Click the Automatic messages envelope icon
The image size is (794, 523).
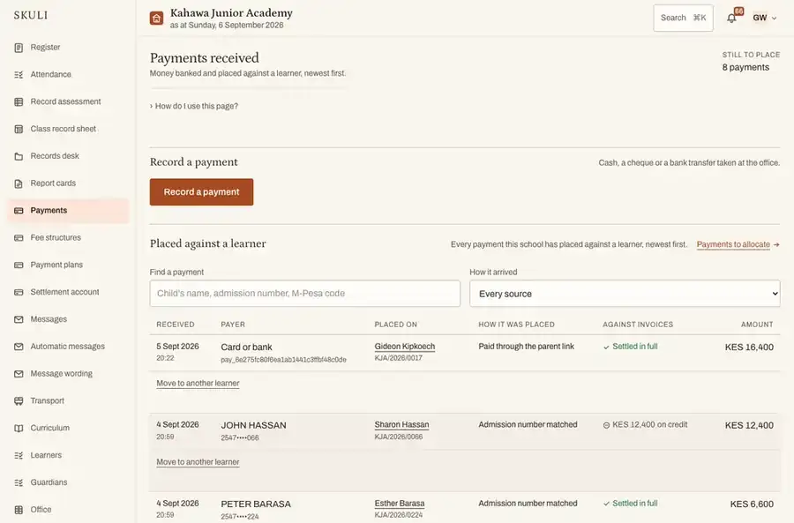(x=19, y=347)
